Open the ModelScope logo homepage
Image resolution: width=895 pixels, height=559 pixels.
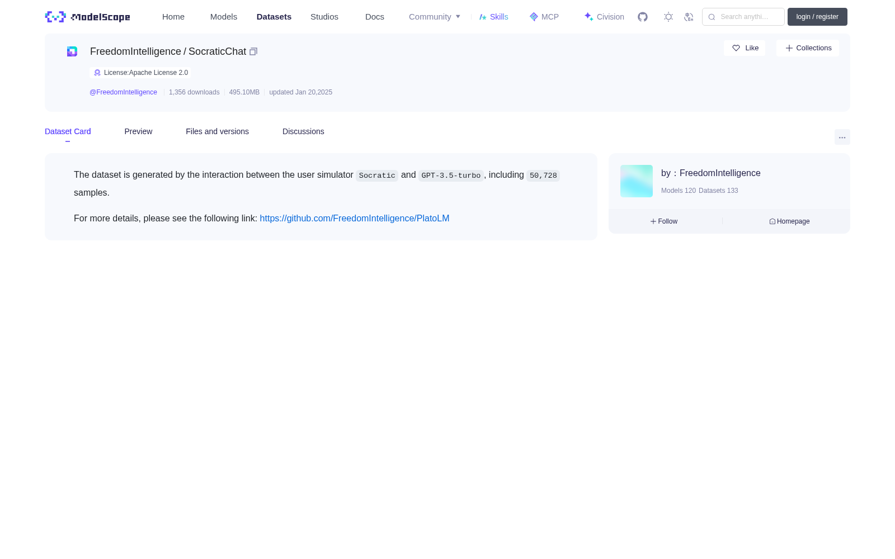click(x=87, y=17)
